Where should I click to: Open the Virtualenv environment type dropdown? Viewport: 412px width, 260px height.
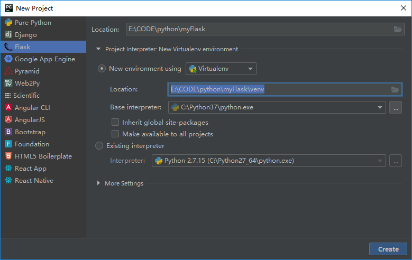221,69
